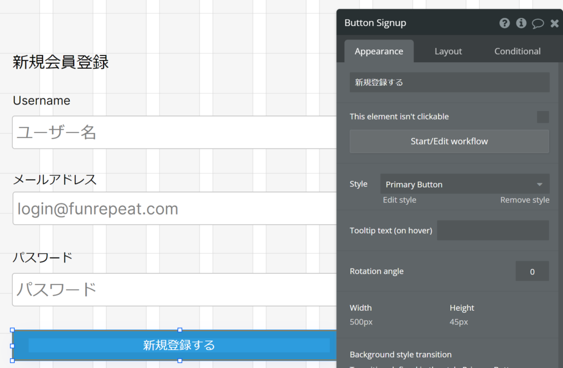Expand the Primary Button style dropdown
This screenshot has width=563, height=368.
(x=465, y=184)
